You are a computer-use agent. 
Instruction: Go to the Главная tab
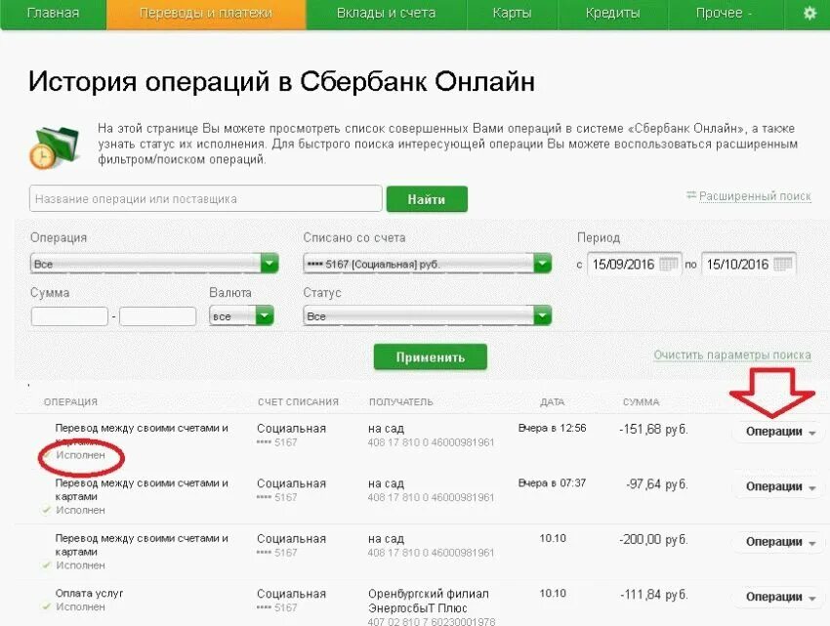point(53,14)
